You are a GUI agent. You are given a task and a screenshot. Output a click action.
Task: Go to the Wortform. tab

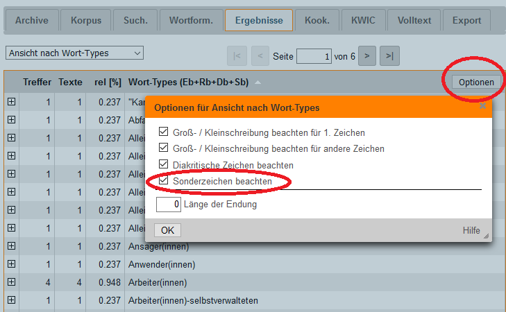191,20
